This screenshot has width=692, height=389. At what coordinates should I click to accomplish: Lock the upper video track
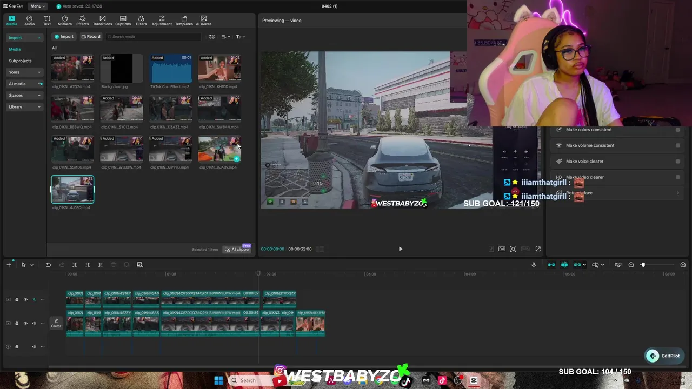tap(17, 299)
